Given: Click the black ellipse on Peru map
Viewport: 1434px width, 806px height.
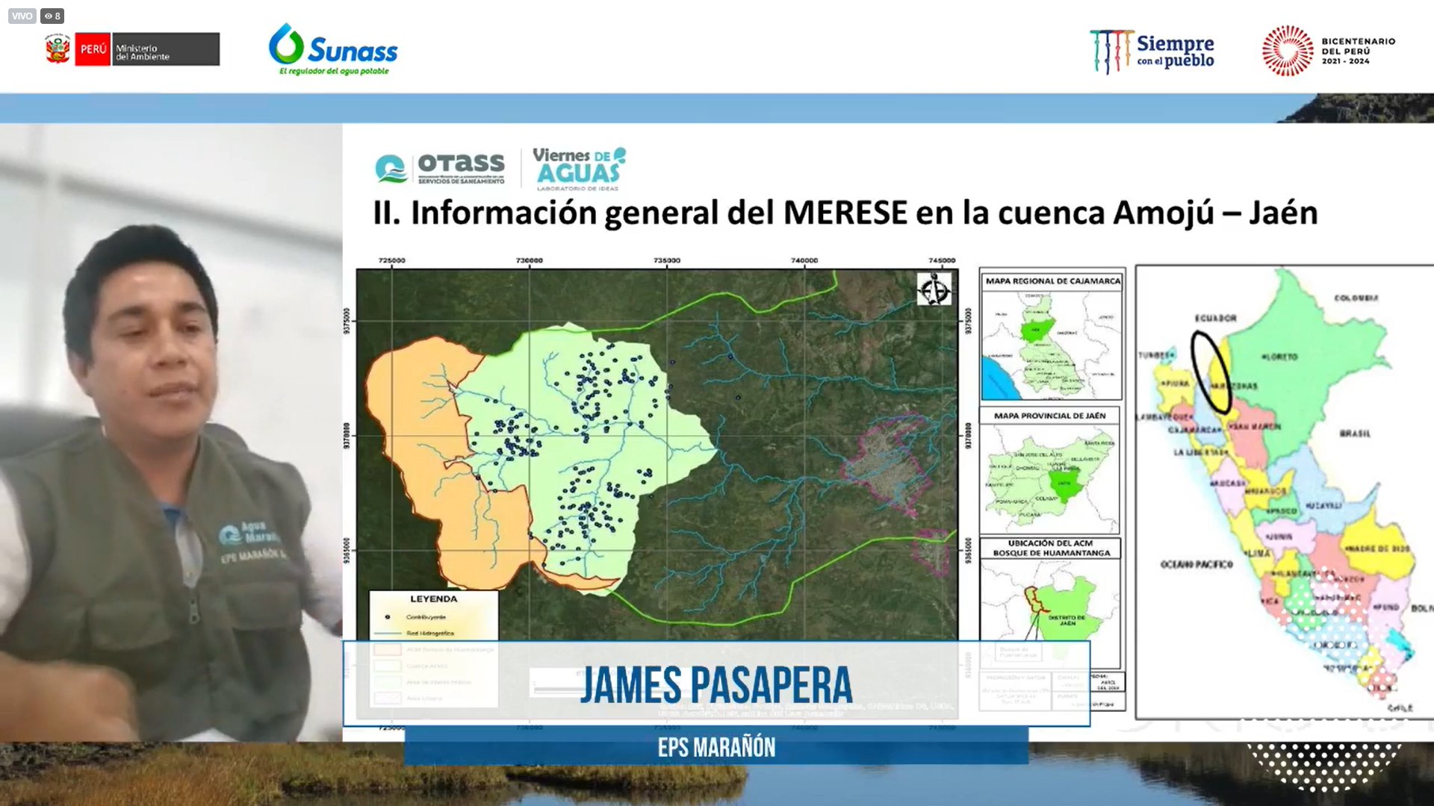Looking at the screenshot, I should (x=1210, y=372).
